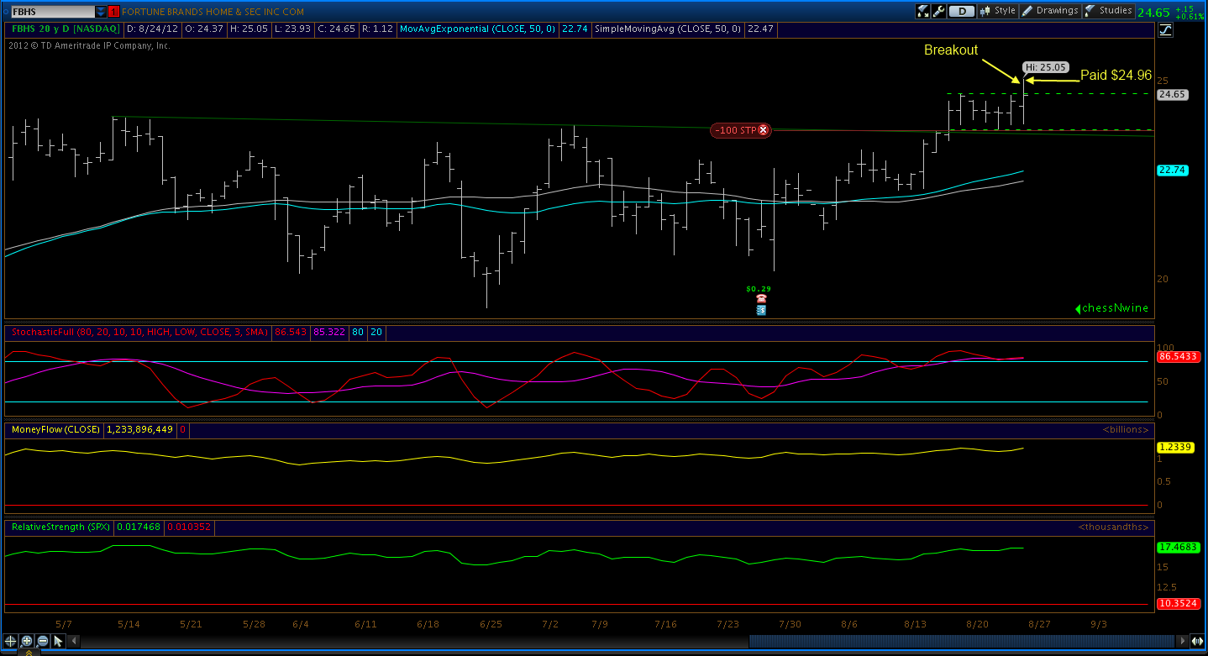This screenshot has height=656, width=1208.
Task: Click the FORTUNE BRANDS HOME & SEC company name
Action: [213, 12]
